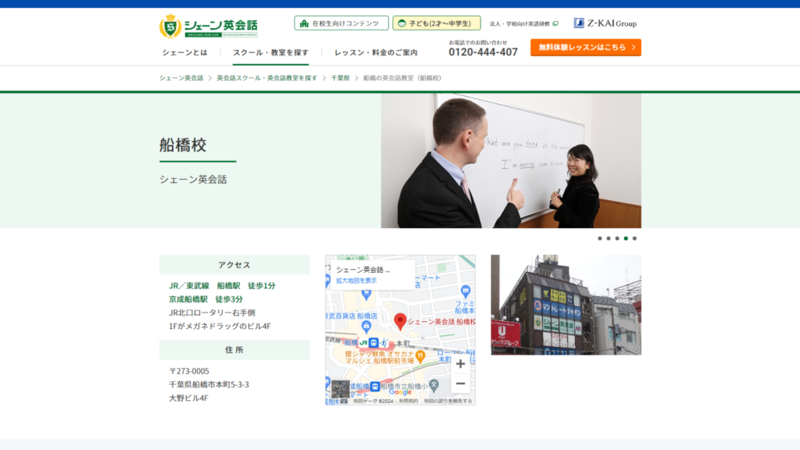
Task: Click 拡大地図を表示 link on map
Action: pyautogui.click(x=356, y=280)
